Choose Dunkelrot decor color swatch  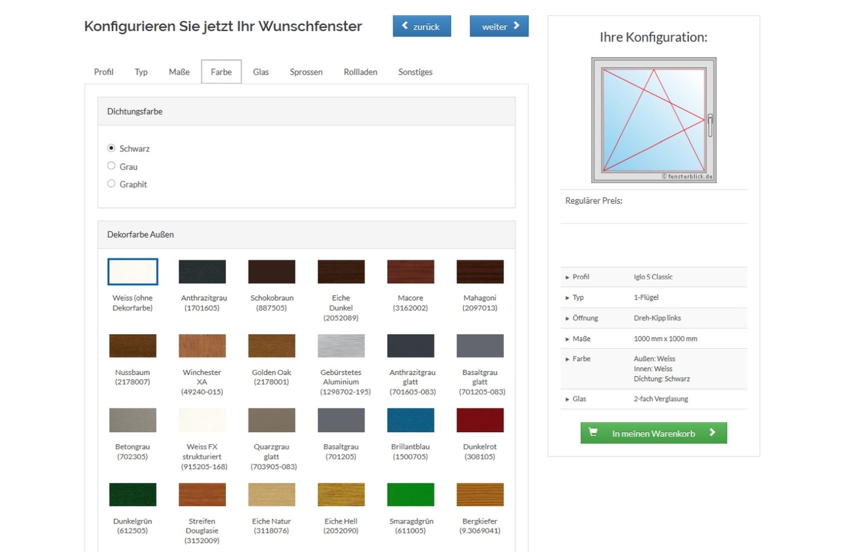pos(480,421)
